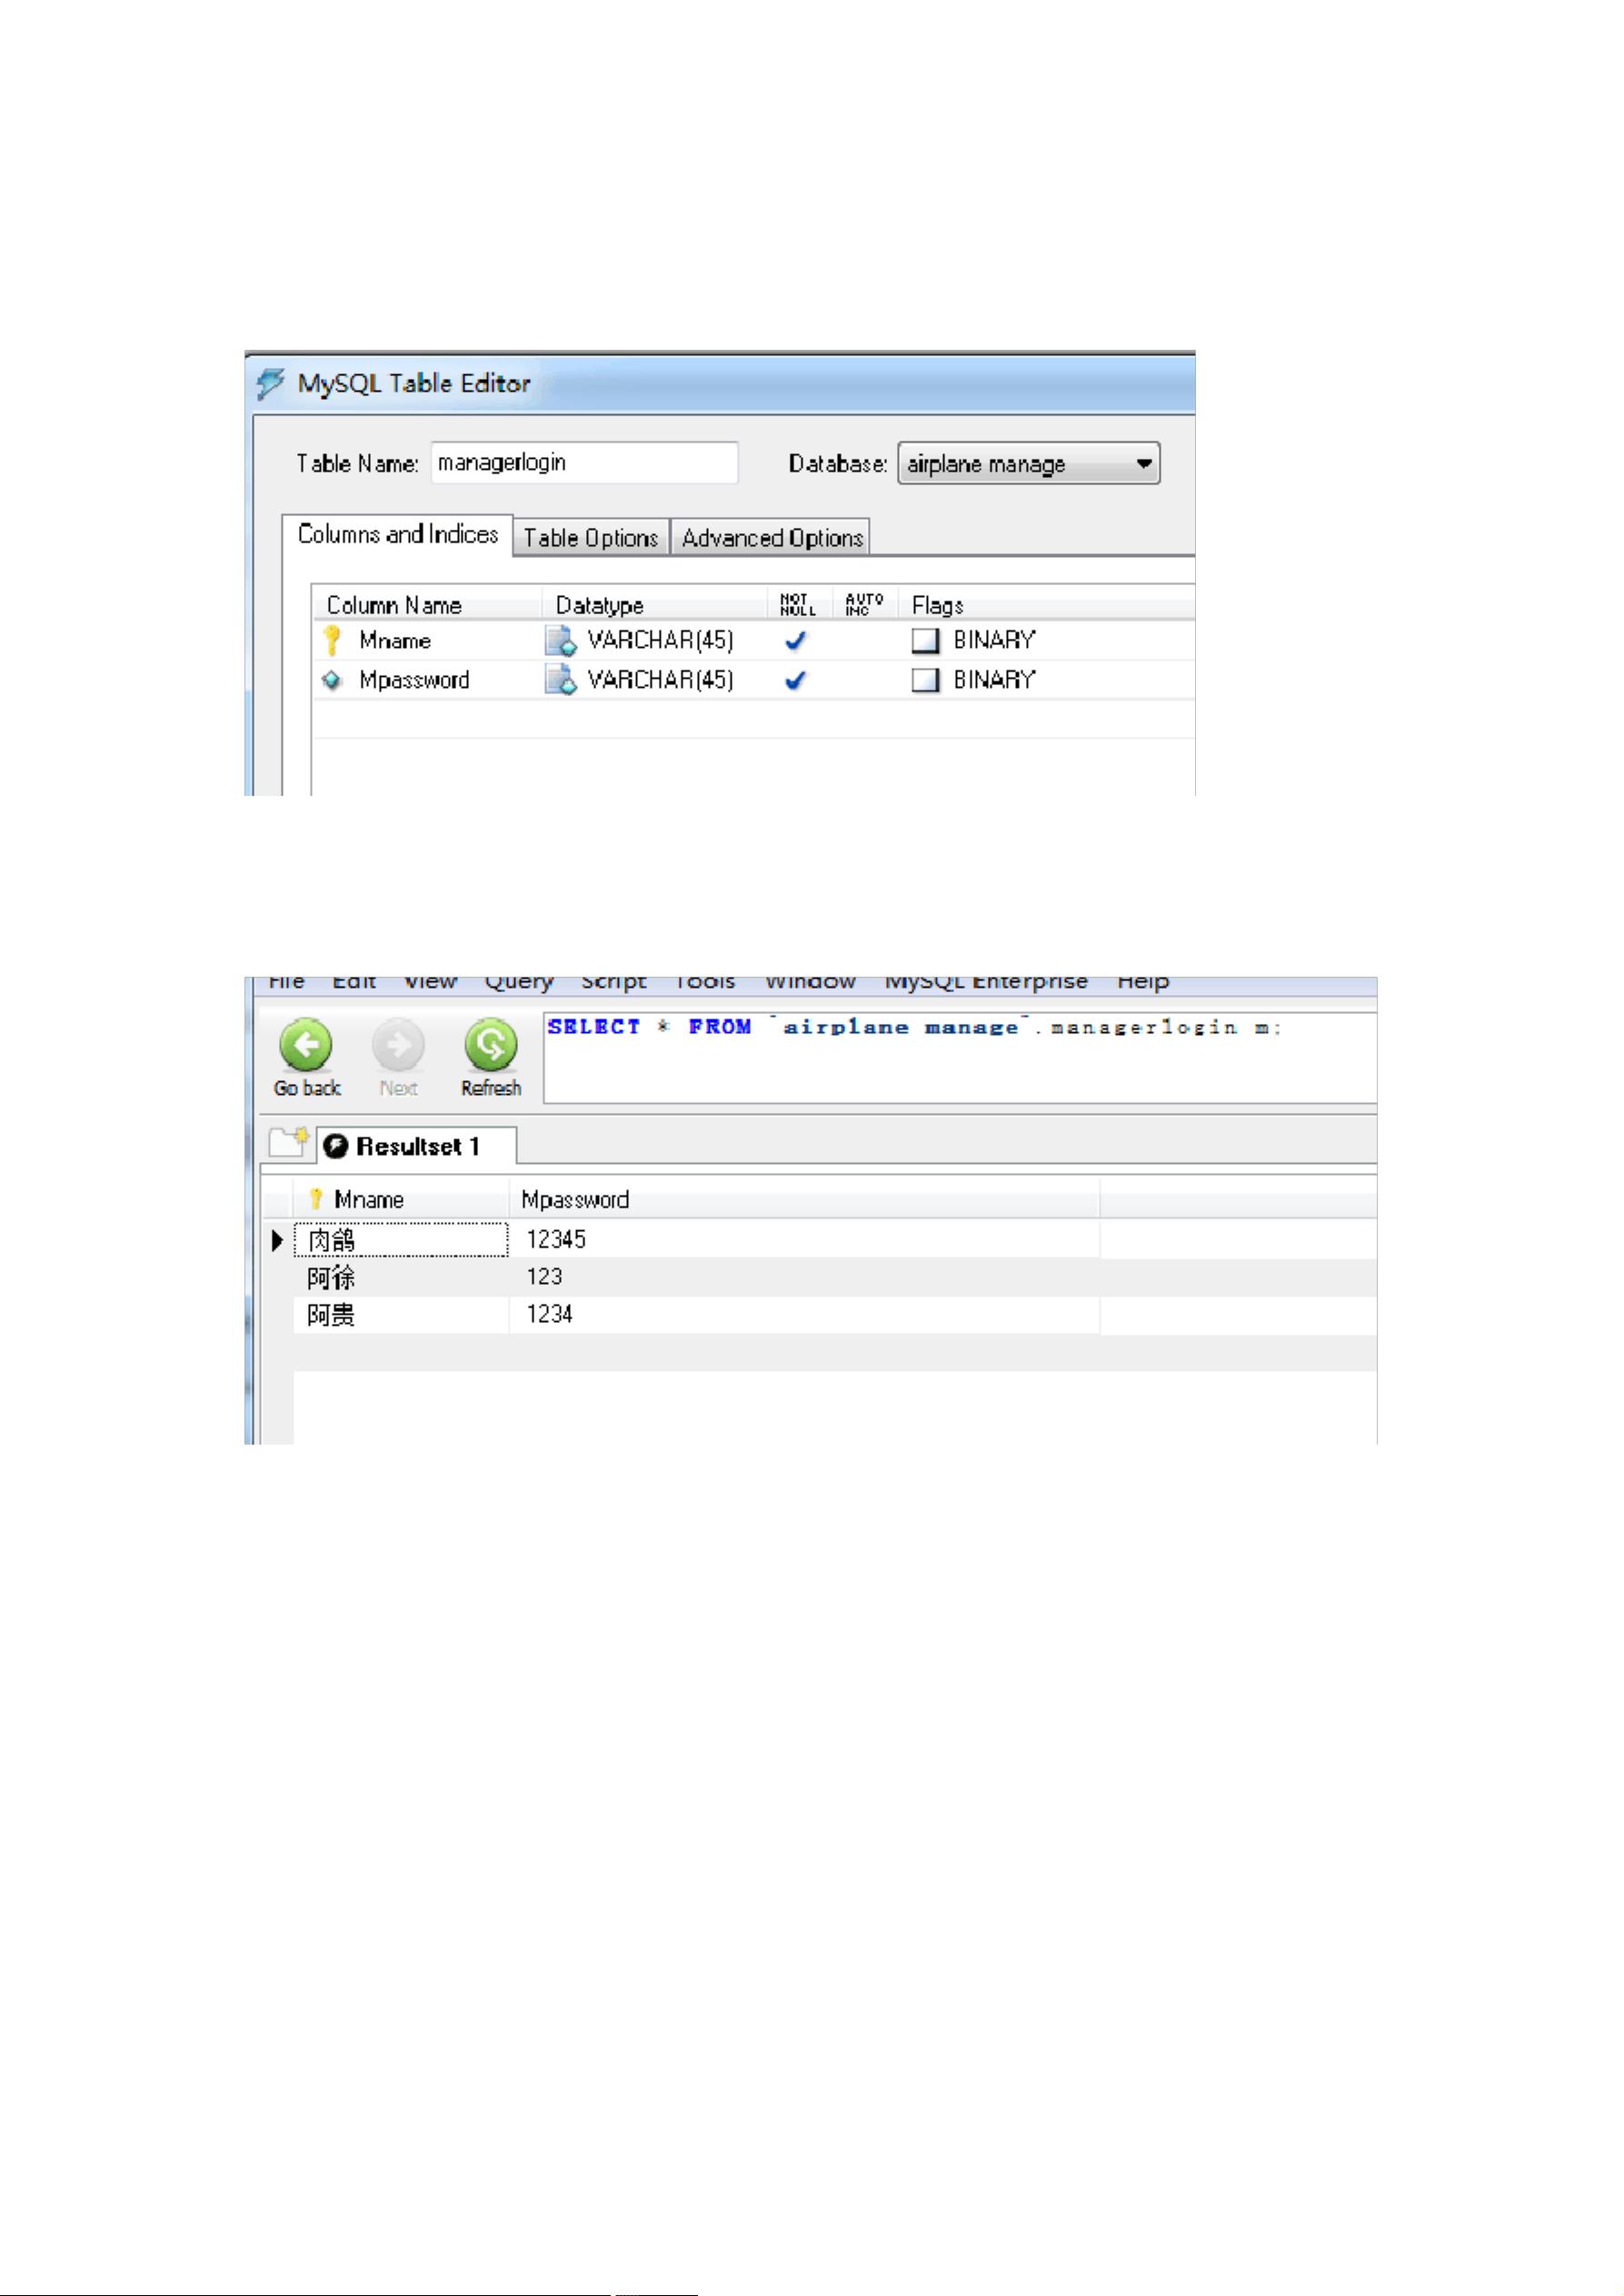Select the Mname column name cell

(395, 640)
